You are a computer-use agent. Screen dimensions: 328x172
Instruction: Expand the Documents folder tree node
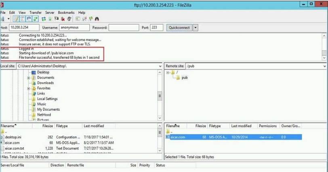(29, 78)
